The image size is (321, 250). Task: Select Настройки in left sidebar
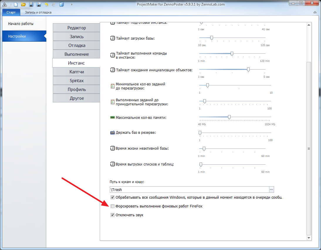point(24,36)
